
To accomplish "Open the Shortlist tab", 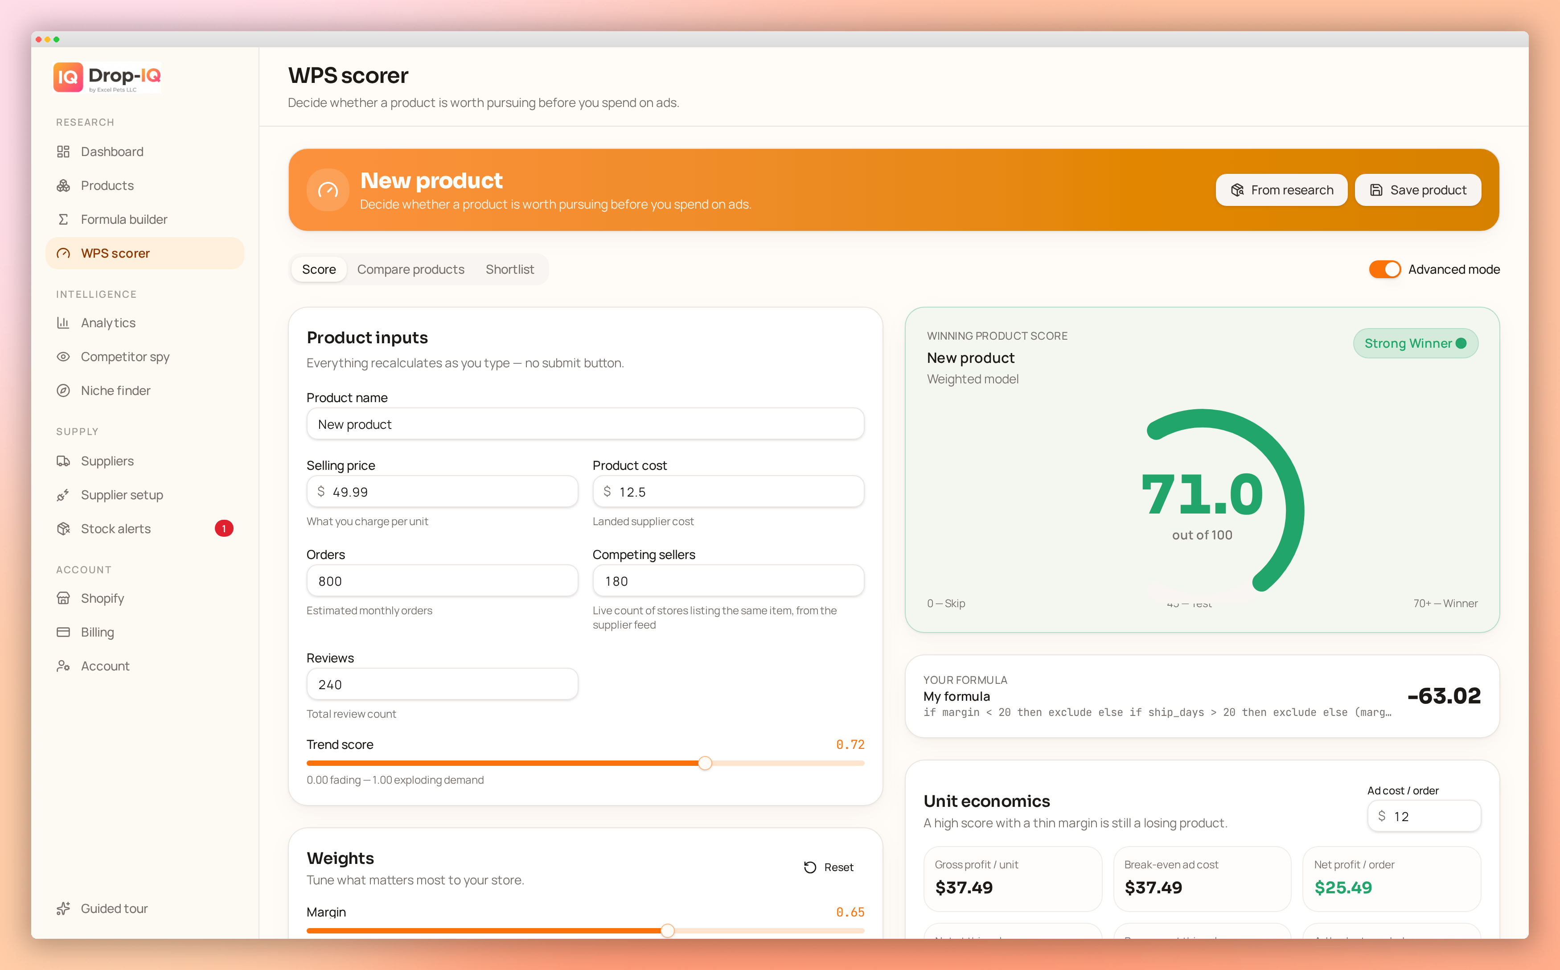I will 509,269.
